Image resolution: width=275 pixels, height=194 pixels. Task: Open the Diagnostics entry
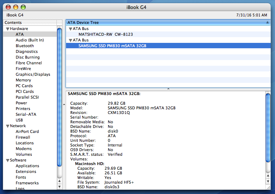(27, 51)
